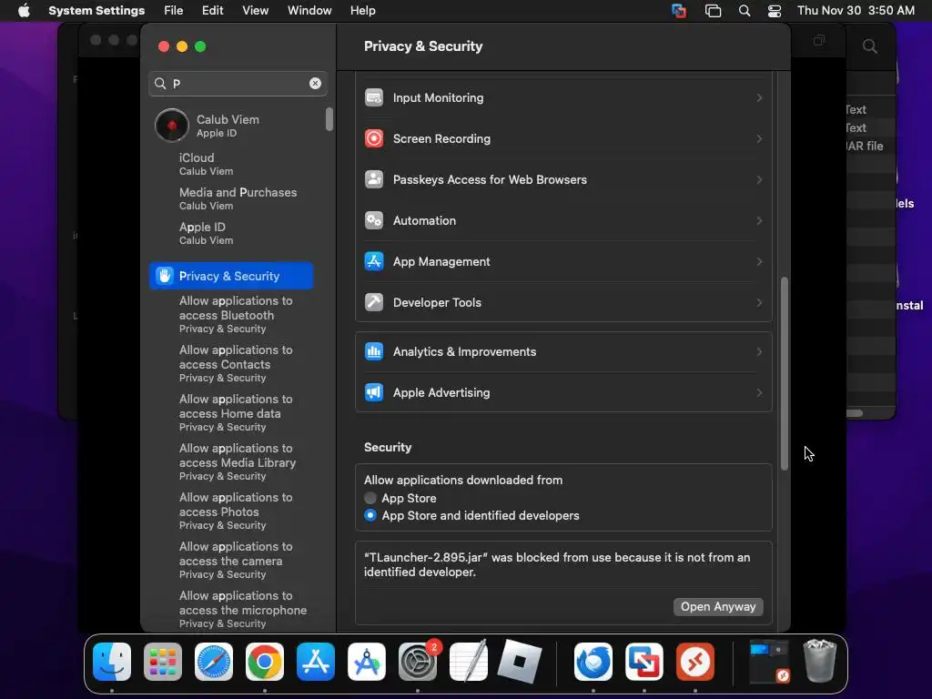Expand Screen Recording with its chevron

759,138
